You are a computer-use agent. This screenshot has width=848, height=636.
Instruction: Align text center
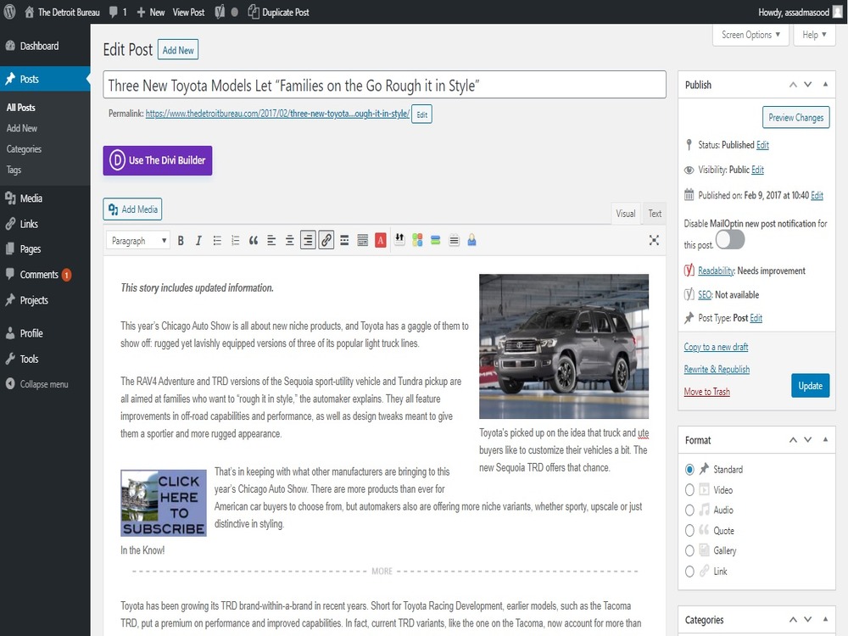tap(290, 241)
